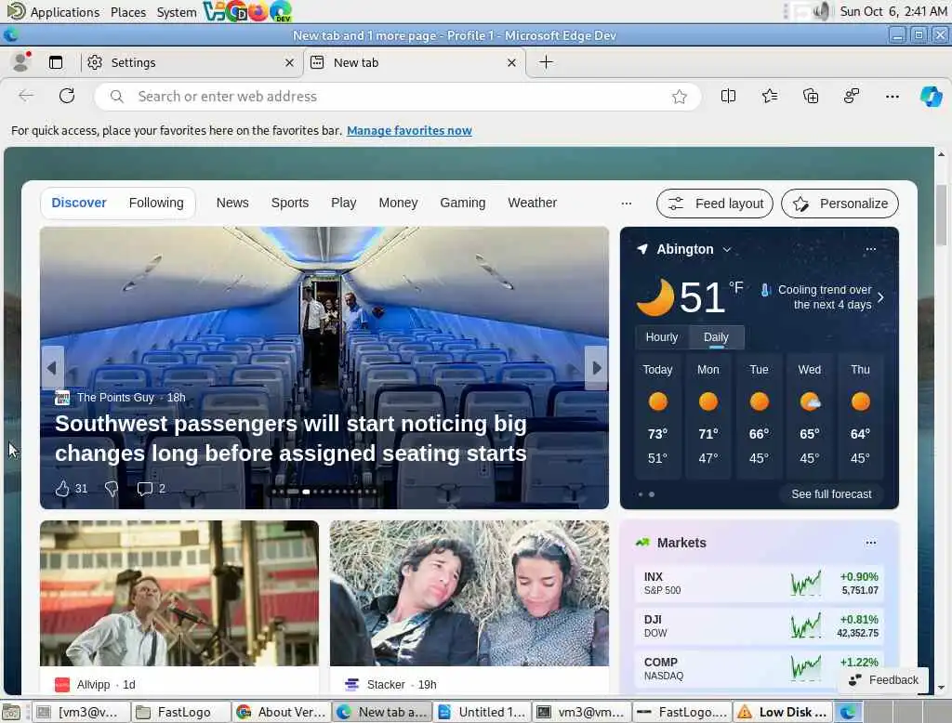The image size is (952, 723).
Task: Reload the page with the refresh icon
Action: tap(67, 96)
